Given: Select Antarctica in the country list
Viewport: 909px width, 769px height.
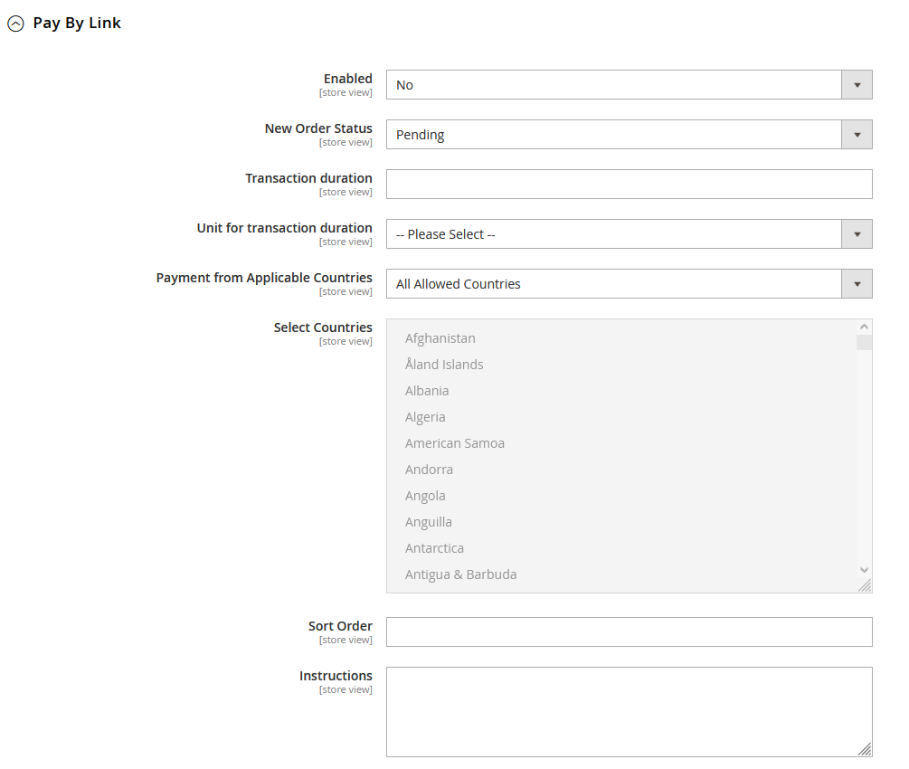Looking at the screenshot, I should point(434,548).
